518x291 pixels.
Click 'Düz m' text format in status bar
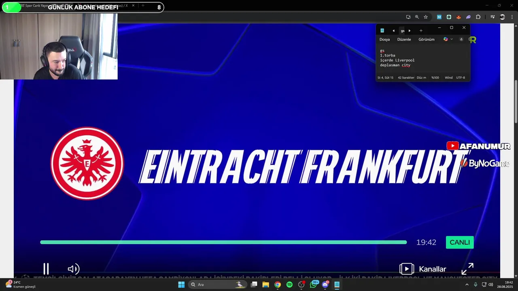(421, 78)
